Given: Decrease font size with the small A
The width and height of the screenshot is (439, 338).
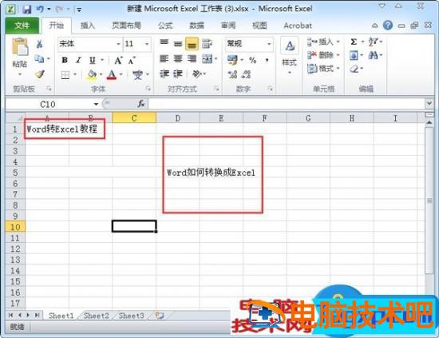Looking at the screenshot, I should click(x=132, y=60).
